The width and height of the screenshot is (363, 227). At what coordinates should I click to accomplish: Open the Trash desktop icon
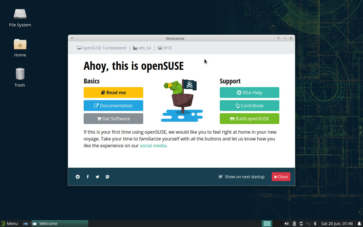point(20,77)
